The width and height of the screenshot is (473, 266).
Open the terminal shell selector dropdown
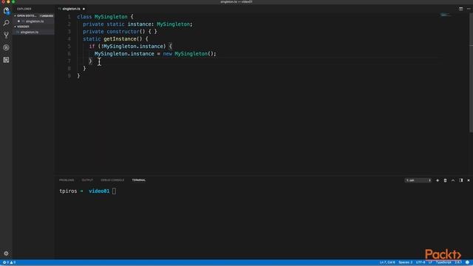(x=418, y=180)
